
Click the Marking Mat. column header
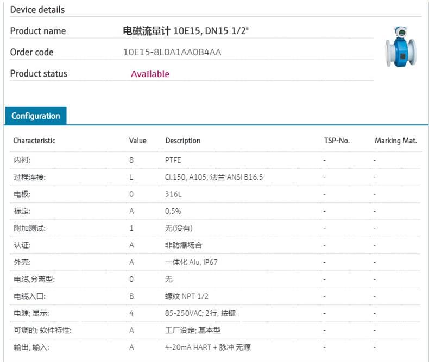point(395,141)
